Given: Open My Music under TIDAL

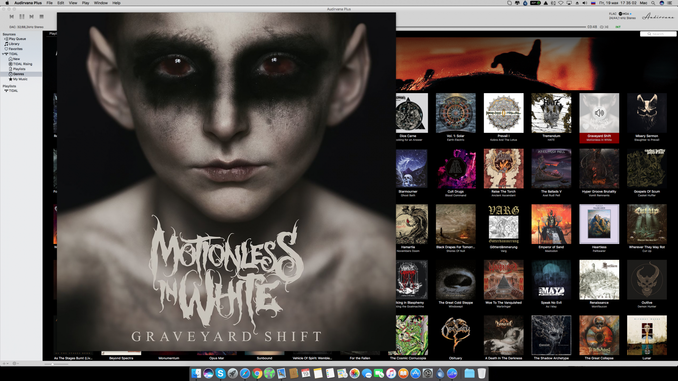Looking at the screenshot, I should 20,79.
